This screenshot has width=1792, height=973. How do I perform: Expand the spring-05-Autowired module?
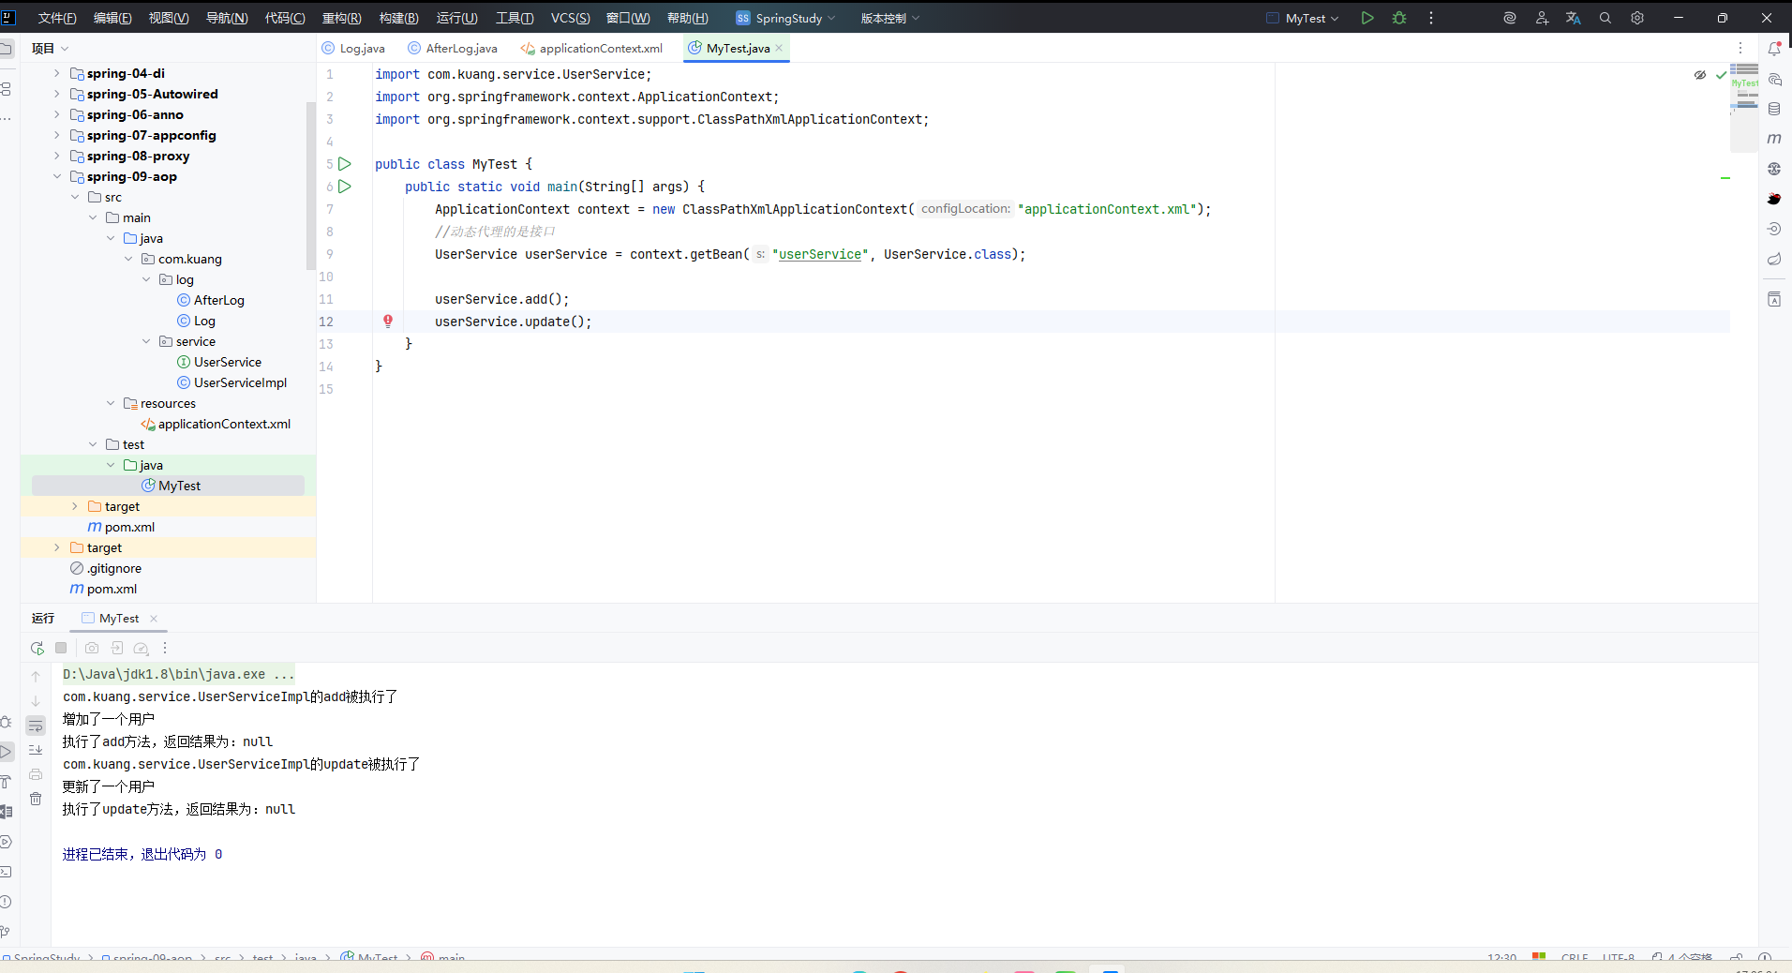coord(57,94)
